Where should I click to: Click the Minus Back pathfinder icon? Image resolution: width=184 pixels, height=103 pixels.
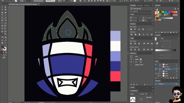152,35
